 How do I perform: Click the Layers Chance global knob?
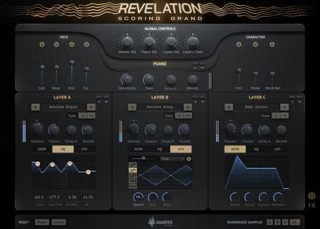point(193,42)
